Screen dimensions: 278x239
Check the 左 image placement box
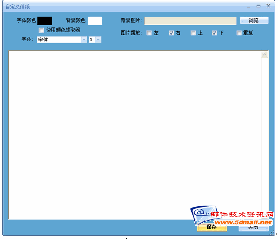[149, 33]
